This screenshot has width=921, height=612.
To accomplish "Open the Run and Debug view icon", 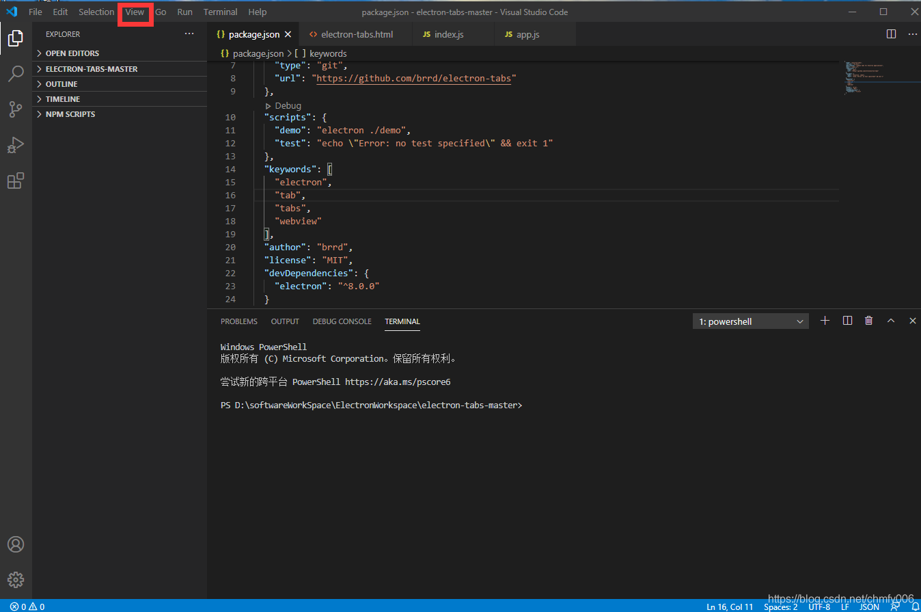I will (16, 145).
